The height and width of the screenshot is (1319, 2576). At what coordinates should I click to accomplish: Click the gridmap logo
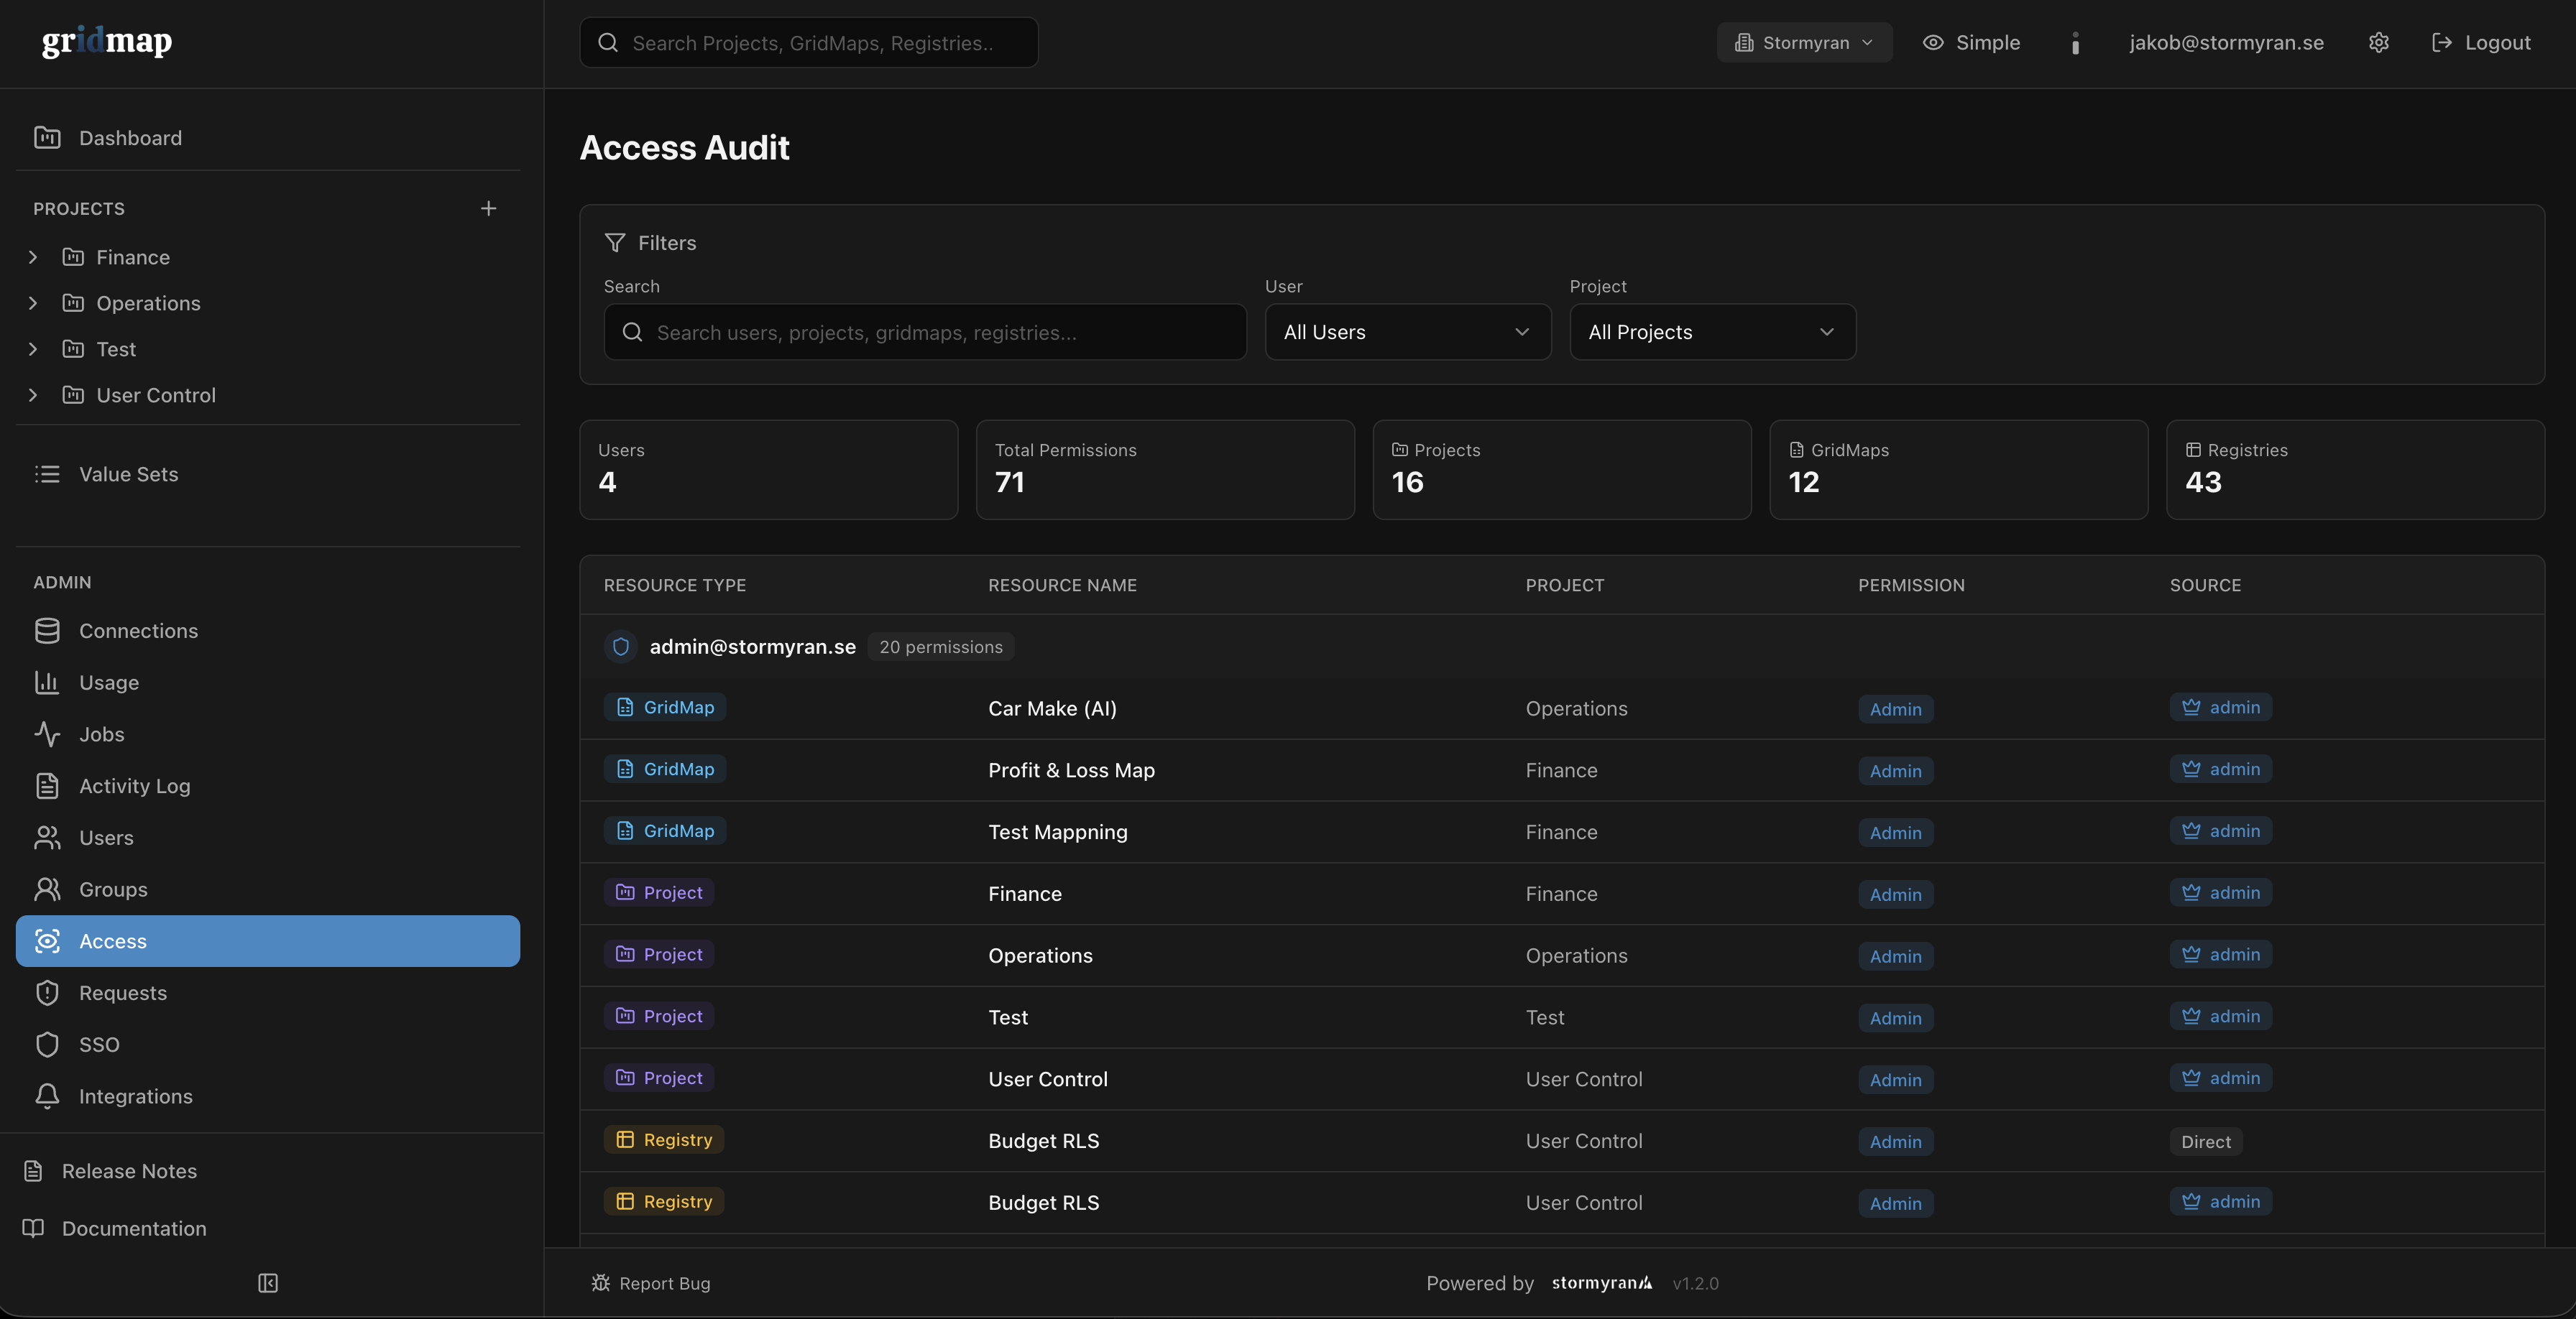(107, 41)
